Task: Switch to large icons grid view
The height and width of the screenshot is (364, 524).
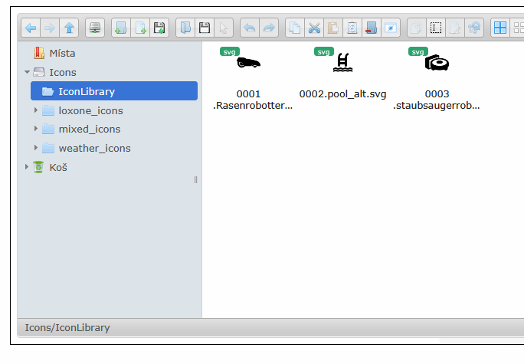Action: click(x=500, y=28)
